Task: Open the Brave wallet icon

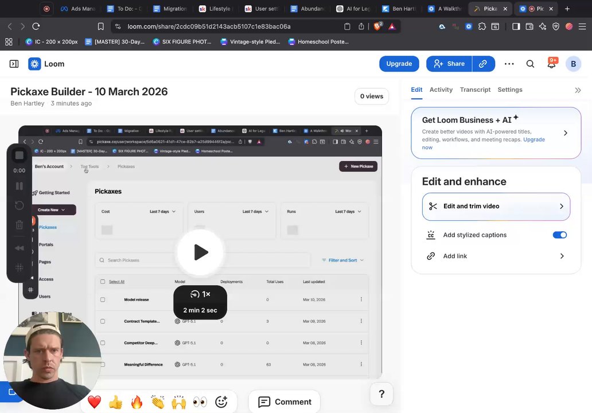Action: click(529, 26)
